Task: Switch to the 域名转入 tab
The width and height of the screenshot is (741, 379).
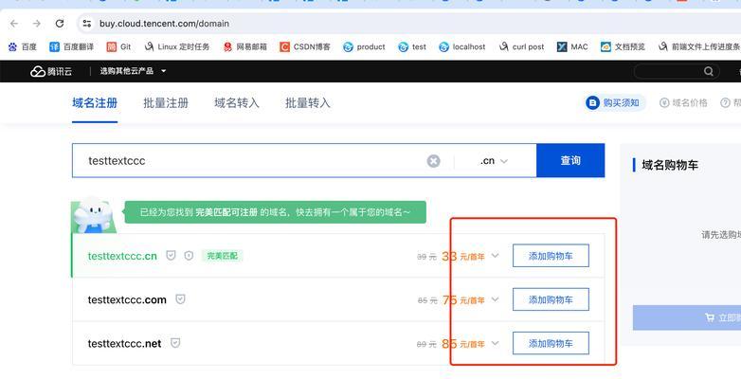Action: click(x=237, y=103)
